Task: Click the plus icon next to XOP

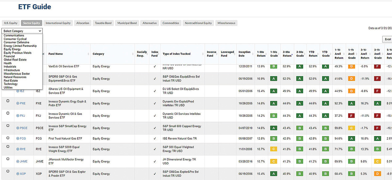Action: (x=18, y=174)
